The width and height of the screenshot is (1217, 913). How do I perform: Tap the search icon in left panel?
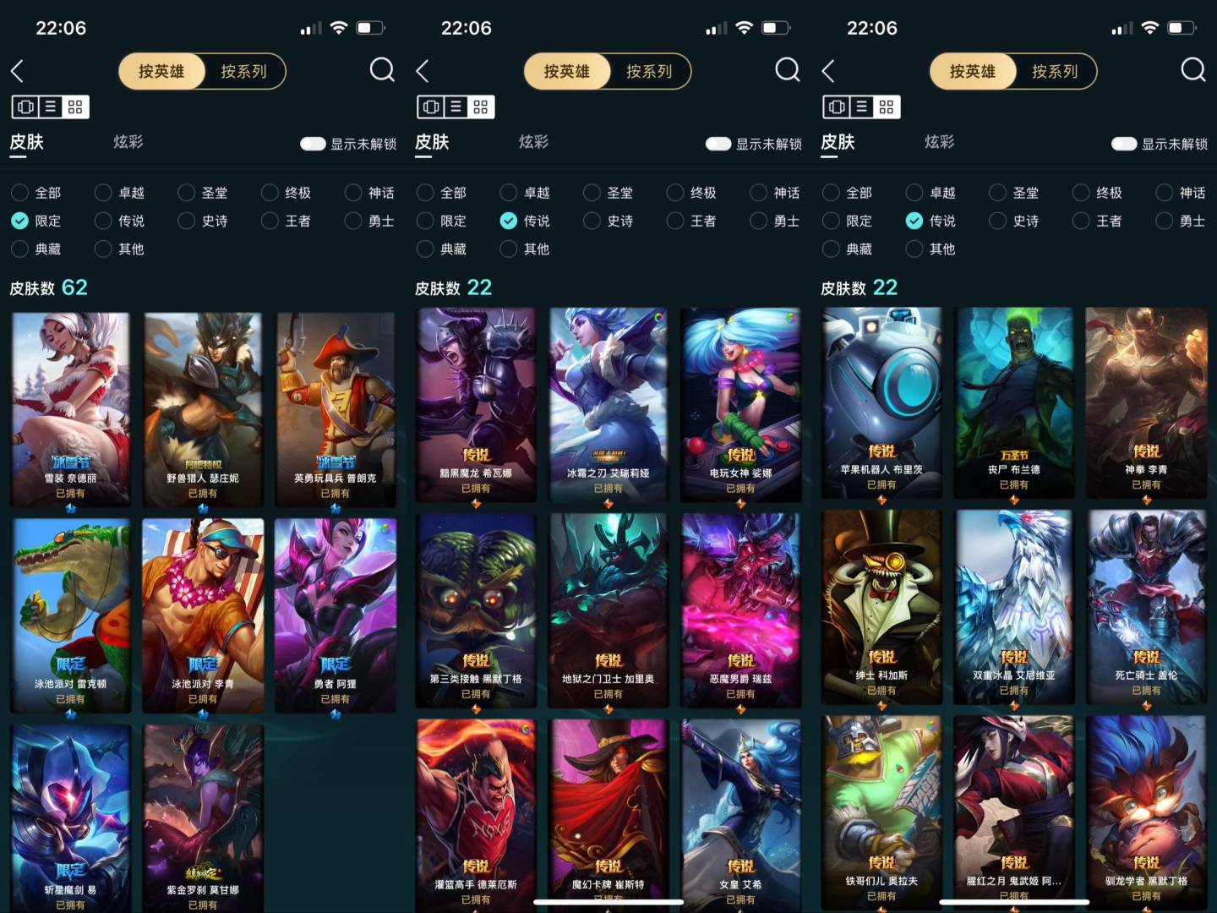click(382, 69)
